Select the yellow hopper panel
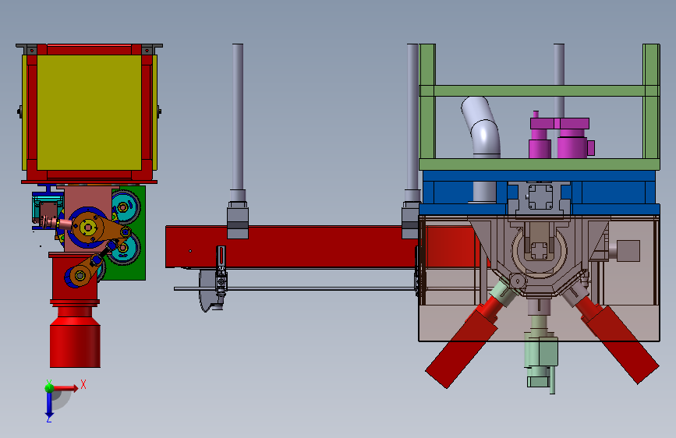This screenshot has height=438, width=676. click(89, 112)
